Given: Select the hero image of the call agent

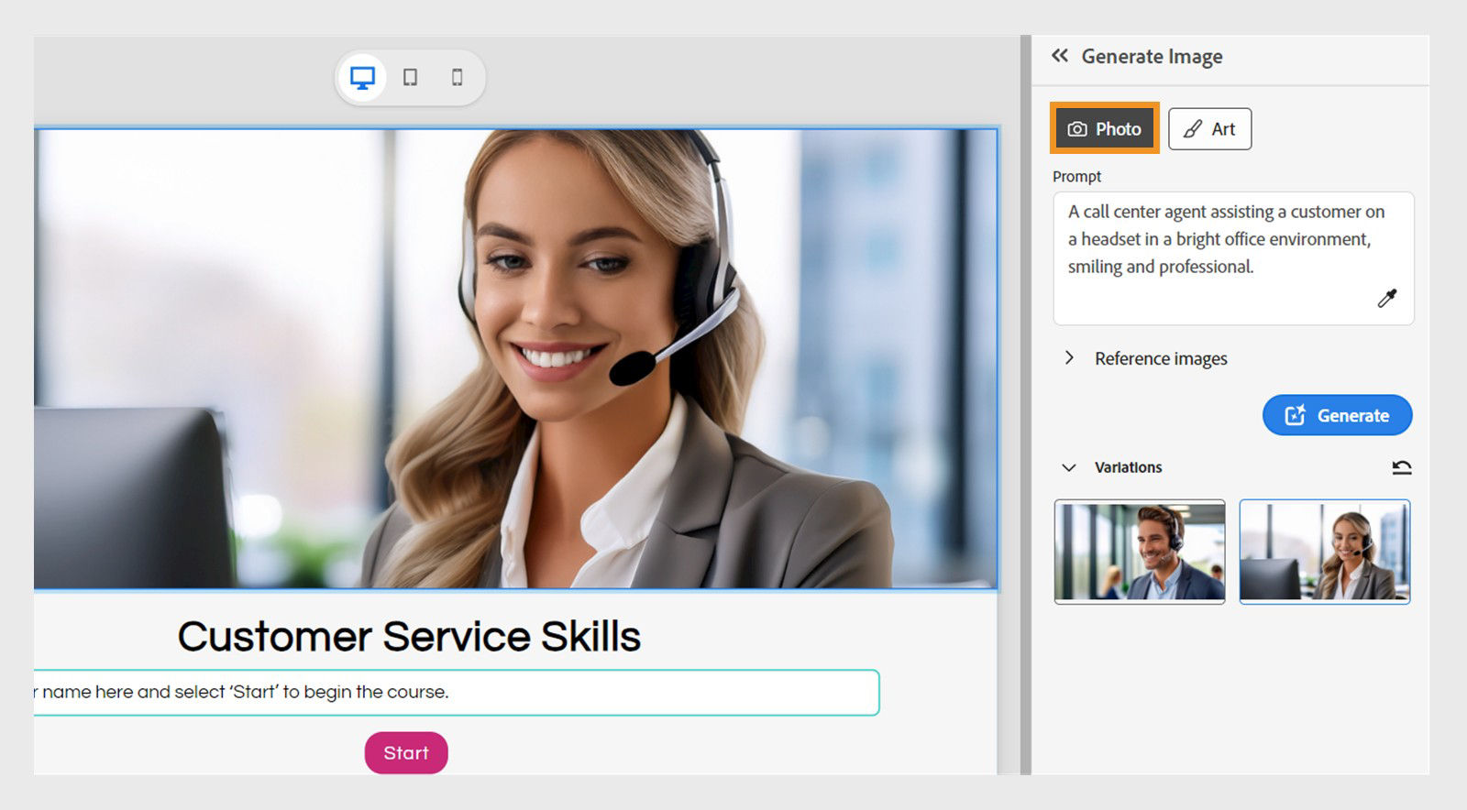Looking at the screenshot, I should [x=515, y=358].
